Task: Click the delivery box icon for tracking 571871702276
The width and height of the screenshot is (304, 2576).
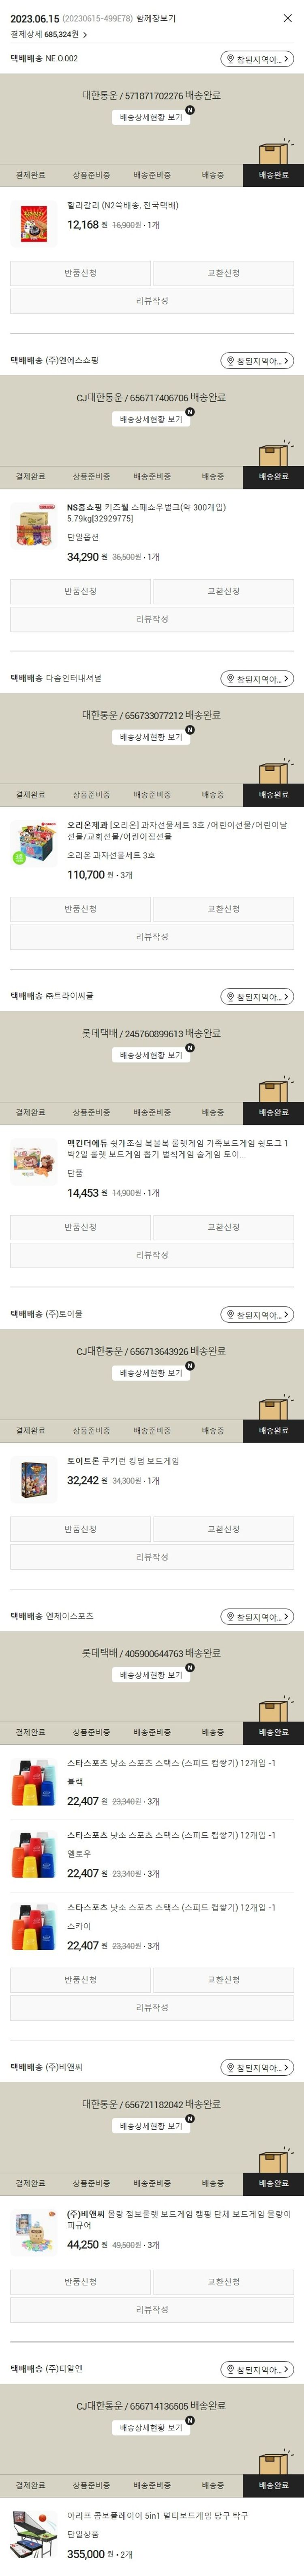Action: pos(274,151)
